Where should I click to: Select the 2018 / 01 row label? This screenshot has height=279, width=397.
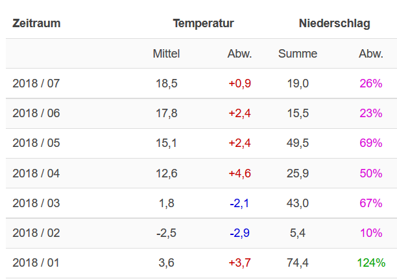click(x=36, y=263)
